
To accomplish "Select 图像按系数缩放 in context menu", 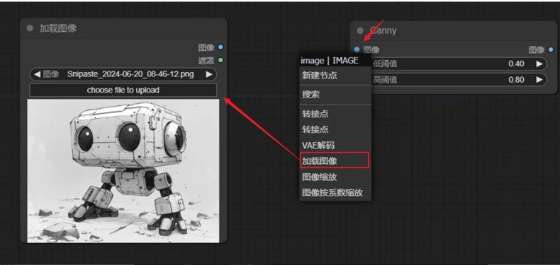I will pos(335,193).
